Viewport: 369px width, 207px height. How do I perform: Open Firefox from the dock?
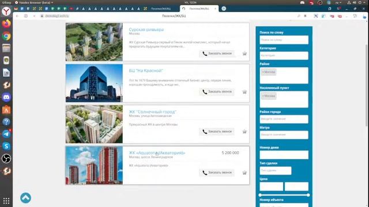[x=6, y=24]
